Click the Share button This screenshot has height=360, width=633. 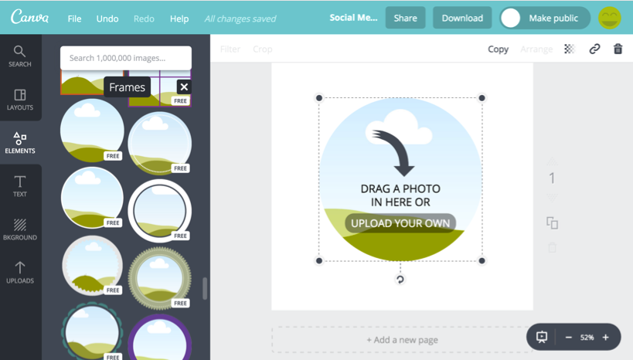tap(405, 18)
